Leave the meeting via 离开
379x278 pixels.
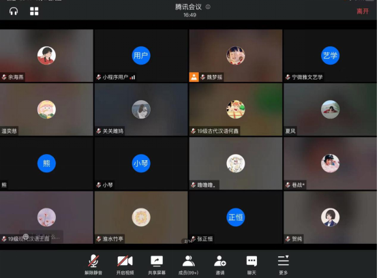363,11
